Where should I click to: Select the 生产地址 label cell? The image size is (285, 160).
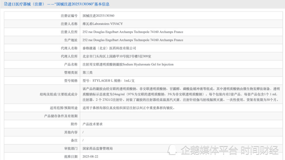click(x=42, y=40)
